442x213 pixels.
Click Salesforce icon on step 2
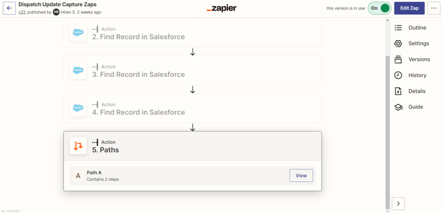point(78,33)
